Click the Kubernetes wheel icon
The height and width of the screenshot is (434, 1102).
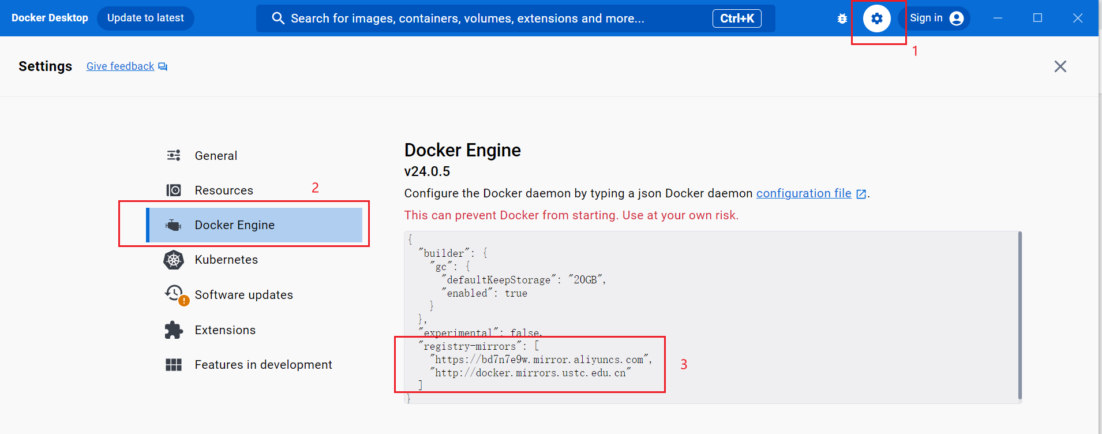tap(174, 260)
